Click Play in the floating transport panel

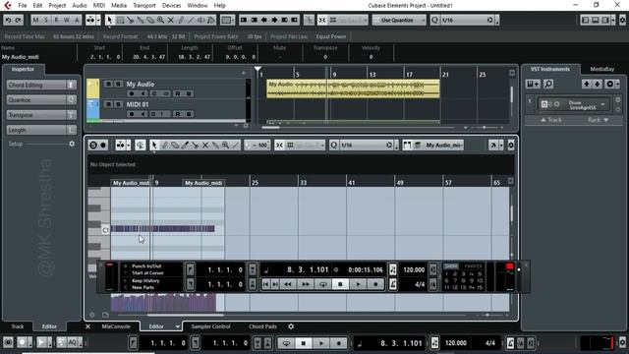(358, 284)
